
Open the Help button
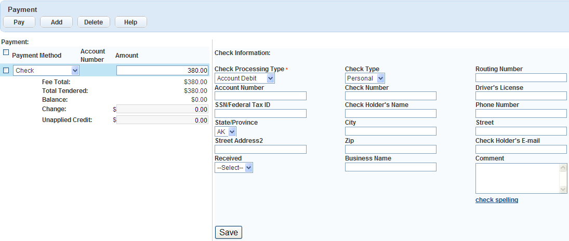pos(130,22)
